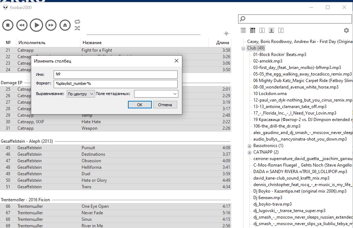Click the Отмена (Cancel) button
This screenshot has height=228, width=353.
pyautogui.click(x=165, y=105)
